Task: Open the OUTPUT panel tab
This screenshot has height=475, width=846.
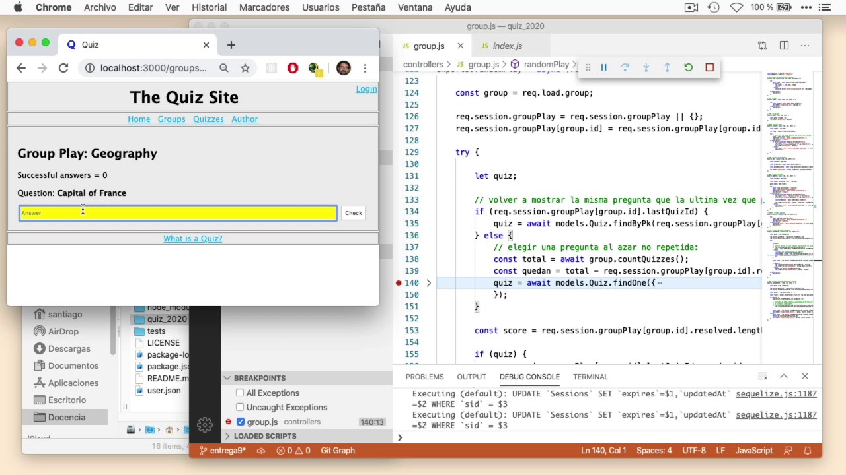Action: [471, 377]
